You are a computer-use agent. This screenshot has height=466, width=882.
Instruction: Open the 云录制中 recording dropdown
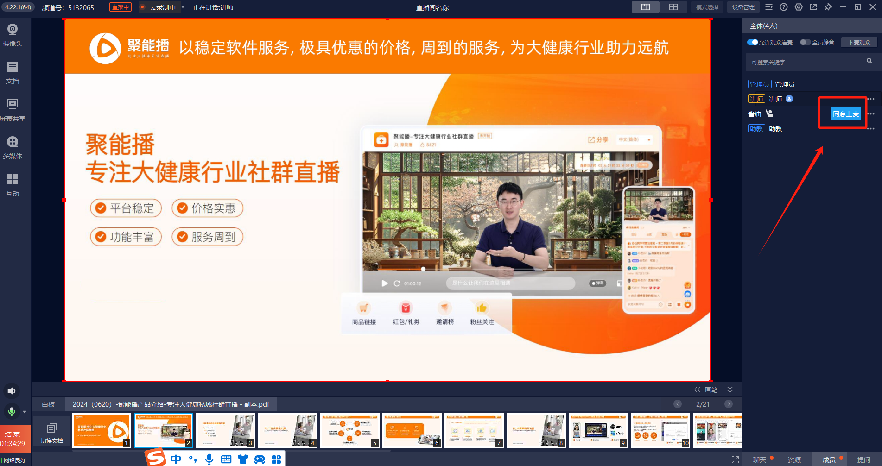point(183,7)
